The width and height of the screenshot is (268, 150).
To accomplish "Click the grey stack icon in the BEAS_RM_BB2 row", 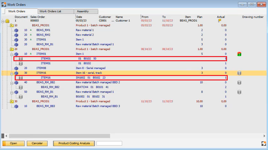I will pos(239,82).
